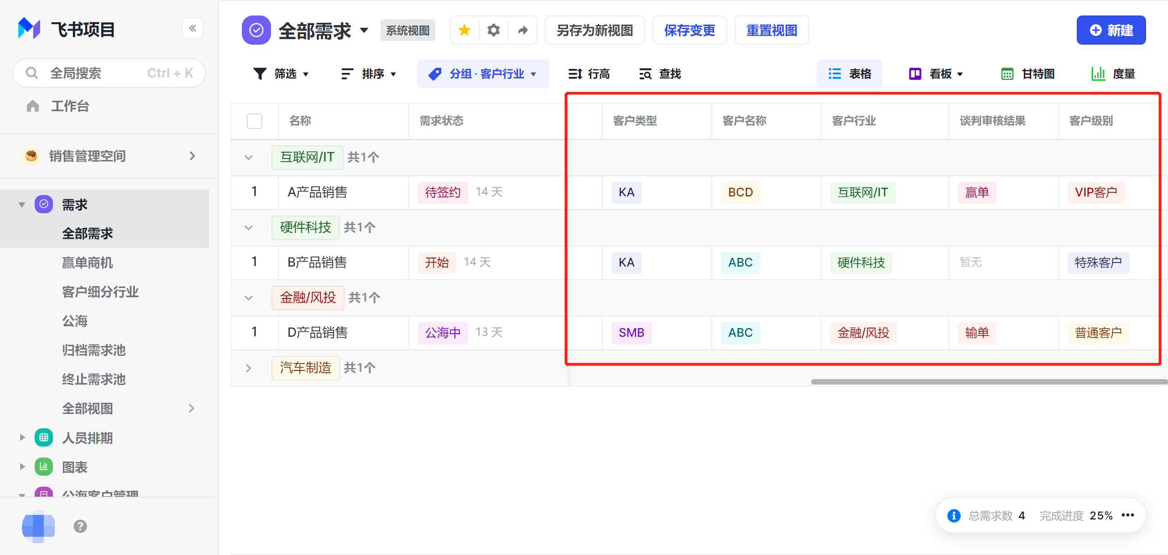The image size is (1168, 555).
Task: Click the 全局搜索 search field
Action: [x=109, y=73]
